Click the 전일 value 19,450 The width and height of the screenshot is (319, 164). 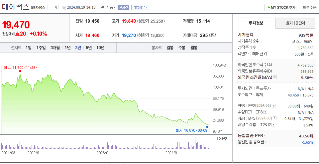(92, 21)
